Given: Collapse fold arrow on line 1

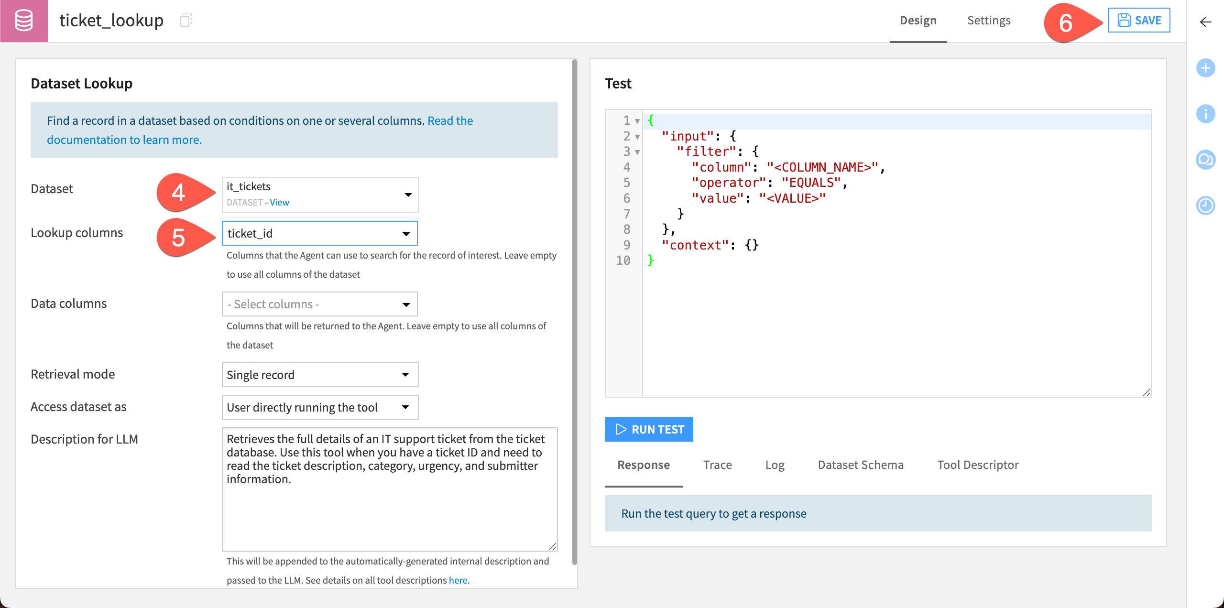Looking at the screenshot, I should click(637, 121).
